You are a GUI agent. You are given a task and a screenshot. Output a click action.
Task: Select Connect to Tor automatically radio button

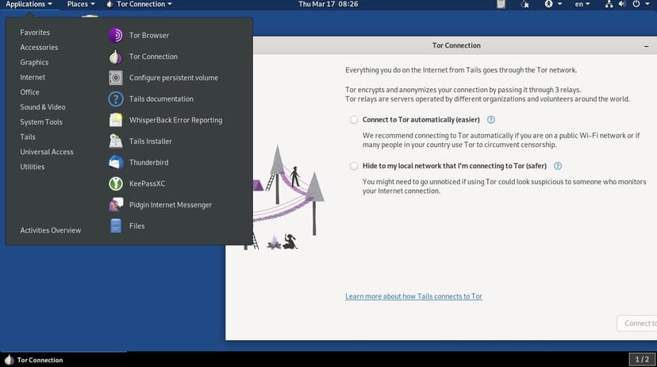tap(354, 120)
